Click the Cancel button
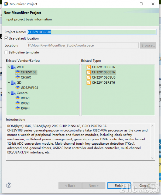This screenshot has width=161, height=195. tap(144, 186)
